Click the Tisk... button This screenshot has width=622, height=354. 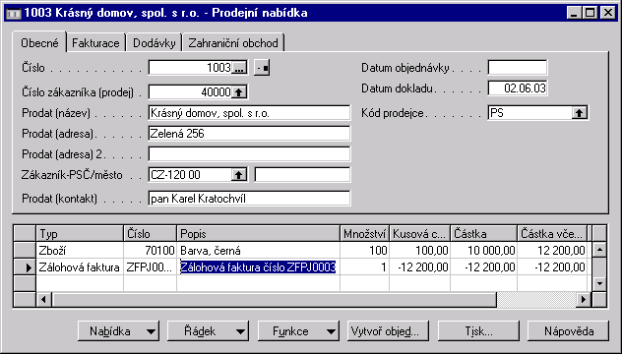click(x=478, y=331)
